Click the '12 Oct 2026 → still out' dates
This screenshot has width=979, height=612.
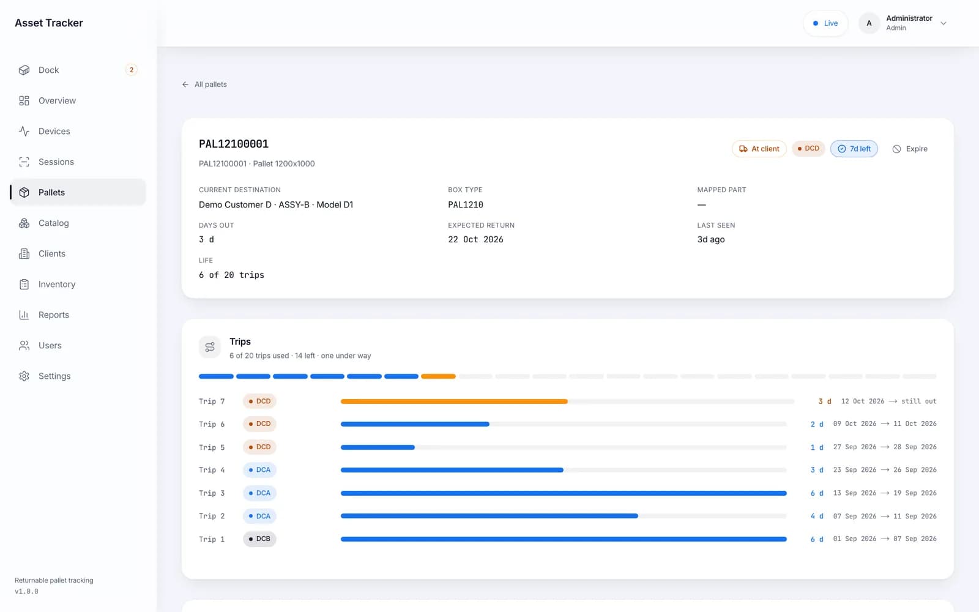(x=888, y=401)
